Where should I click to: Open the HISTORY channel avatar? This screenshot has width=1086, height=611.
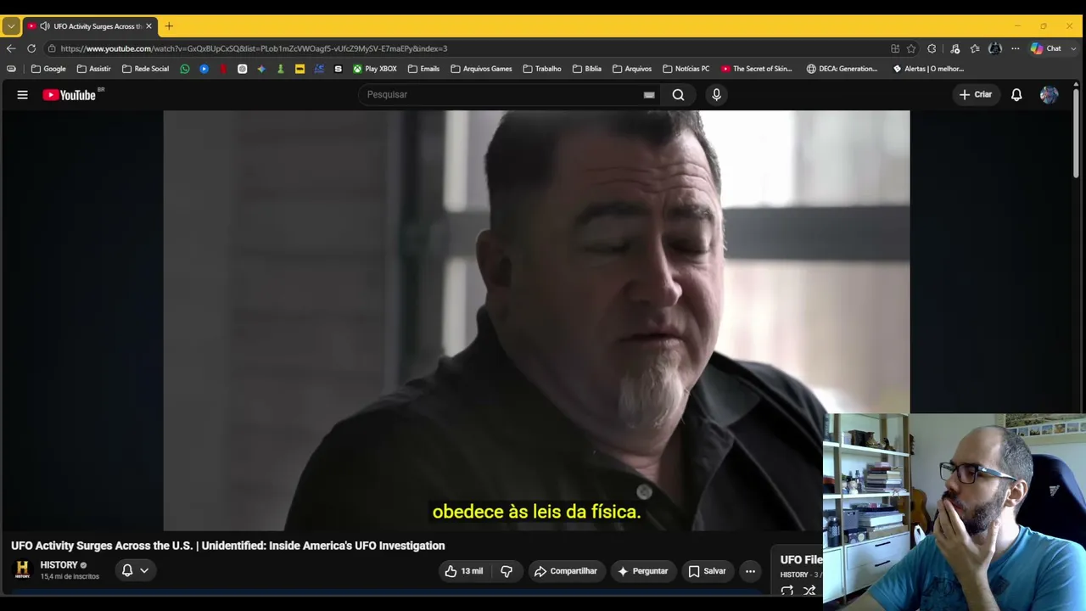click(x=23, y=569)
